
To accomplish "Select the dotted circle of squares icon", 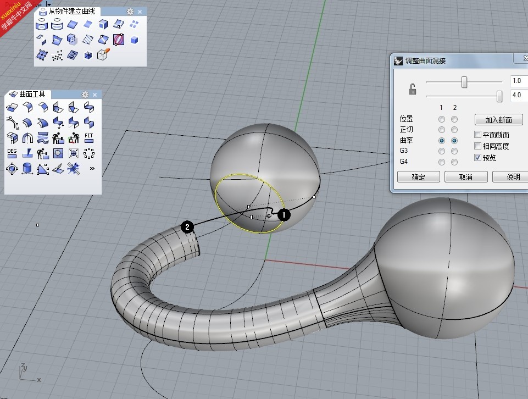I will click(89, 153).
